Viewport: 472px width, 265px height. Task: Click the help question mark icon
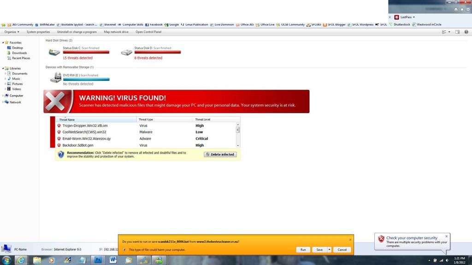(466, 32)
